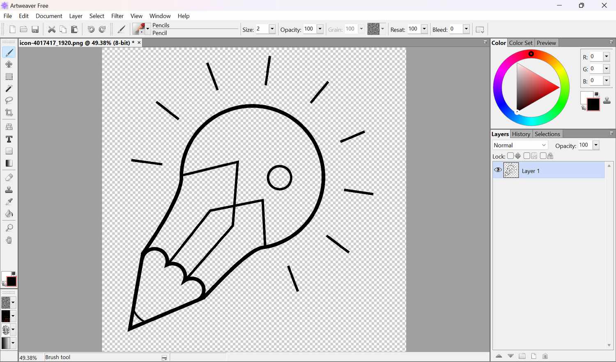Image resolution: width=616 pixels, height=362 pixels.
Task: Open the paper texture dropdown in toolbox
Action: (x=13, y=302)
